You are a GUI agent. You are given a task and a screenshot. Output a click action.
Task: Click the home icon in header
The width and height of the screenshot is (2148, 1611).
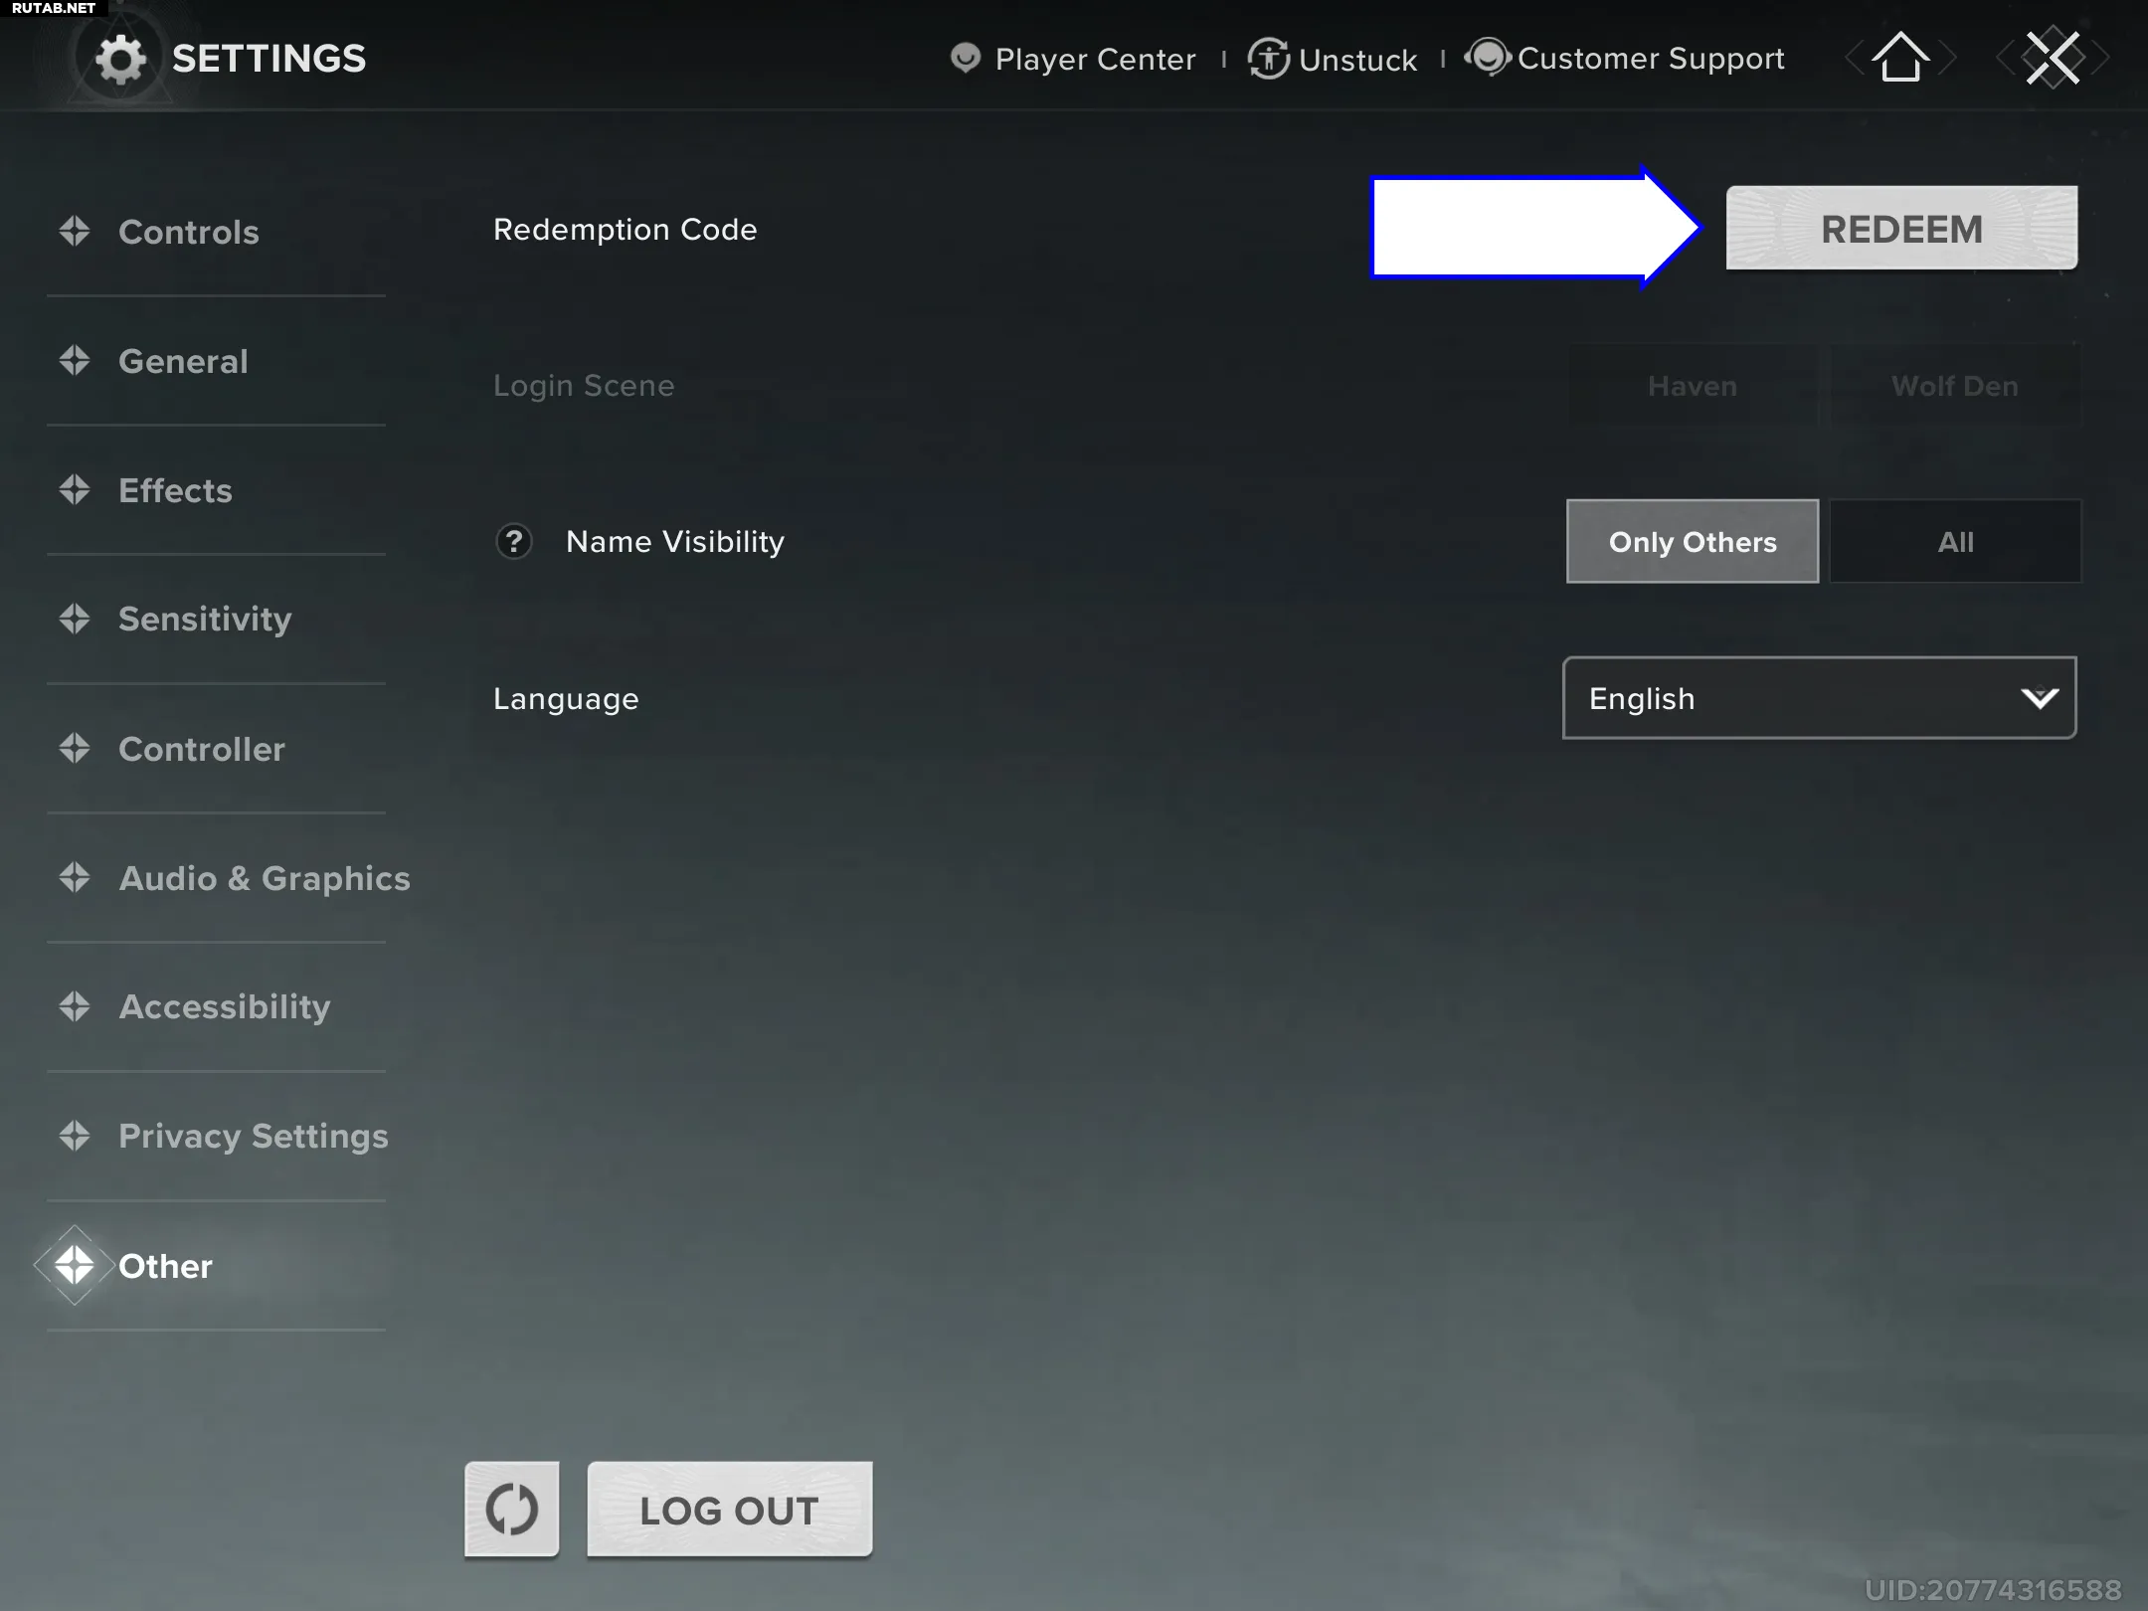(1900, 59)
